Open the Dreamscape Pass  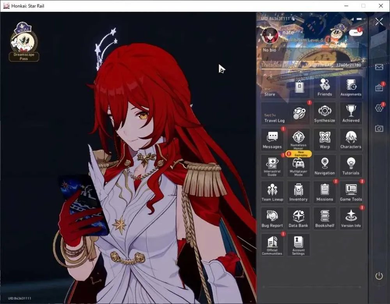24,42
